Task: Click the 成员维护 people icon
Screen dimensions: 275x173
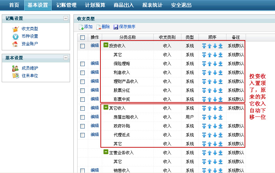Action: [x=15, y=69]
